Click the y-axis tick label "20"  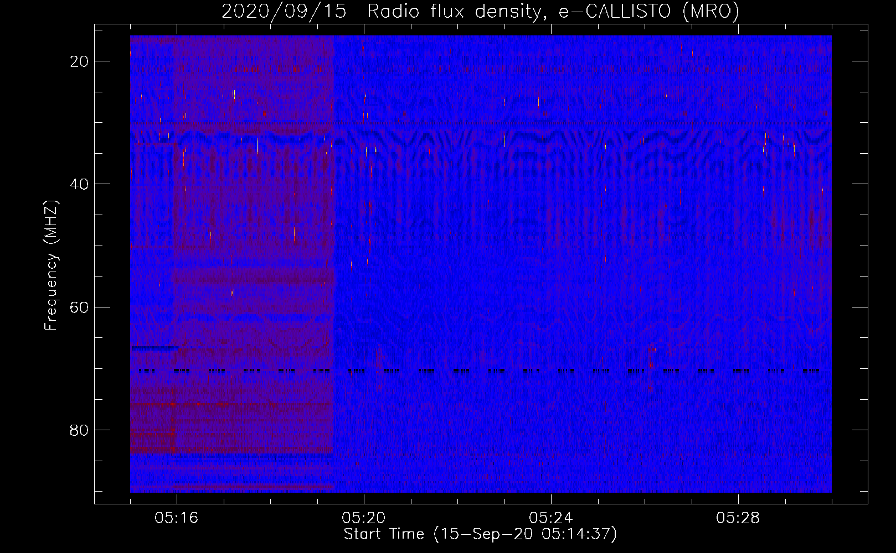coord(79,61)
